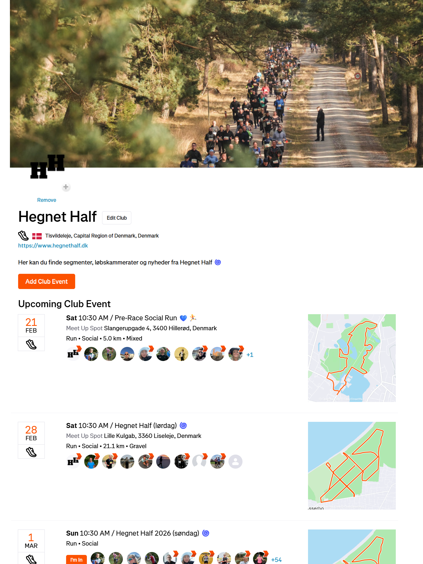Open the default gray avatar in Feb 28 attendees
This screenshot has width=423, height=564.
pos(235,462)
